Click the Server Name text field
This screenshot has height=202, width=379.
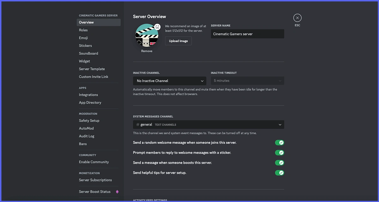point(247,34)
